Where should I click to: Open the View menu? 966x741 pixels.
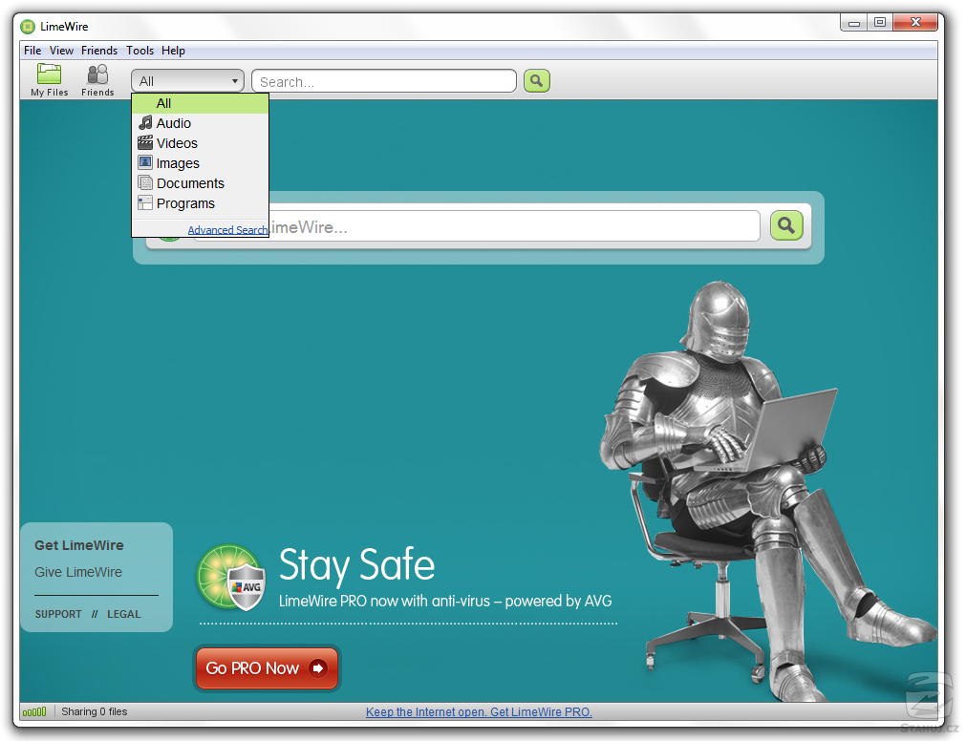(x=61, y=51)
